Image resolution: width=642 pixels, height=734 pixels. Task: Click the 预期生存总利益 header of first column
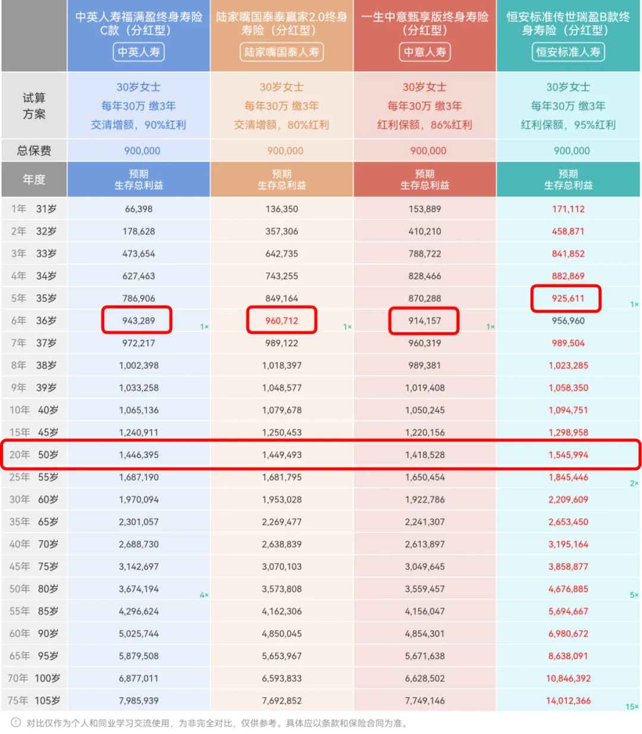coord(139,179)
